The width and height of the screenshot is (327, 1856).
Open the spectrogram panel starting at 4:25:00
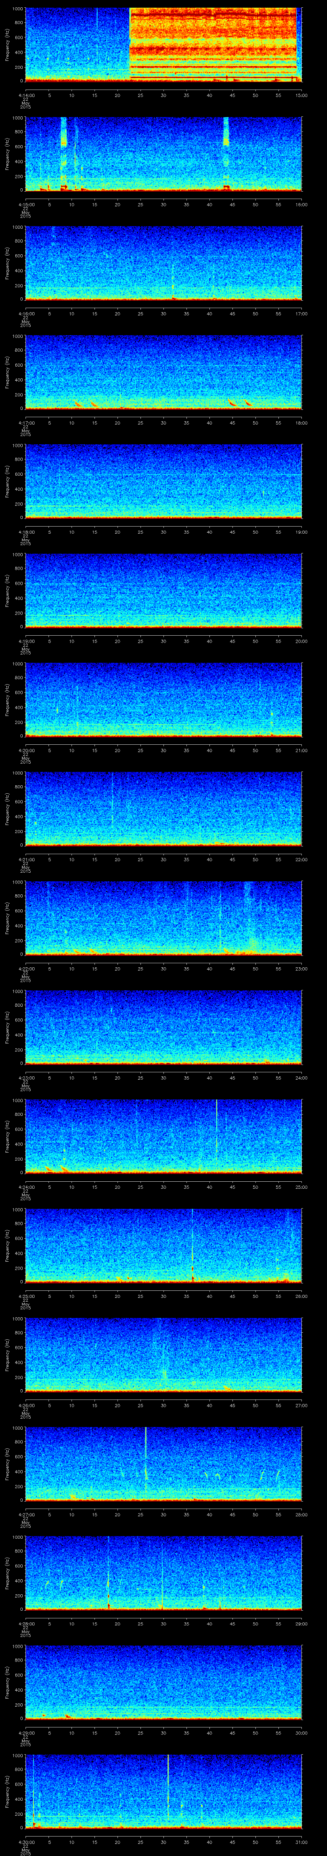163,1245
